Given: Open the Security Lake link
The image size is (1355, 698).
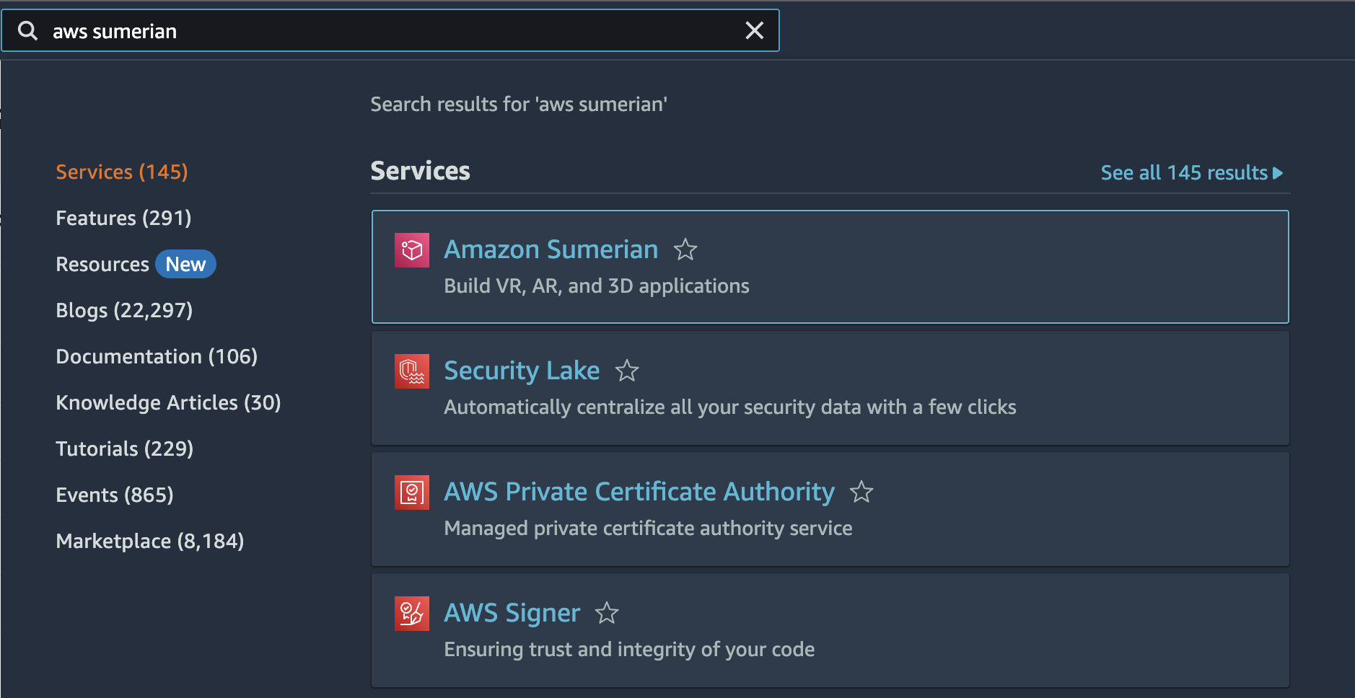Looking at the screenshot, I should click(522, 371).
